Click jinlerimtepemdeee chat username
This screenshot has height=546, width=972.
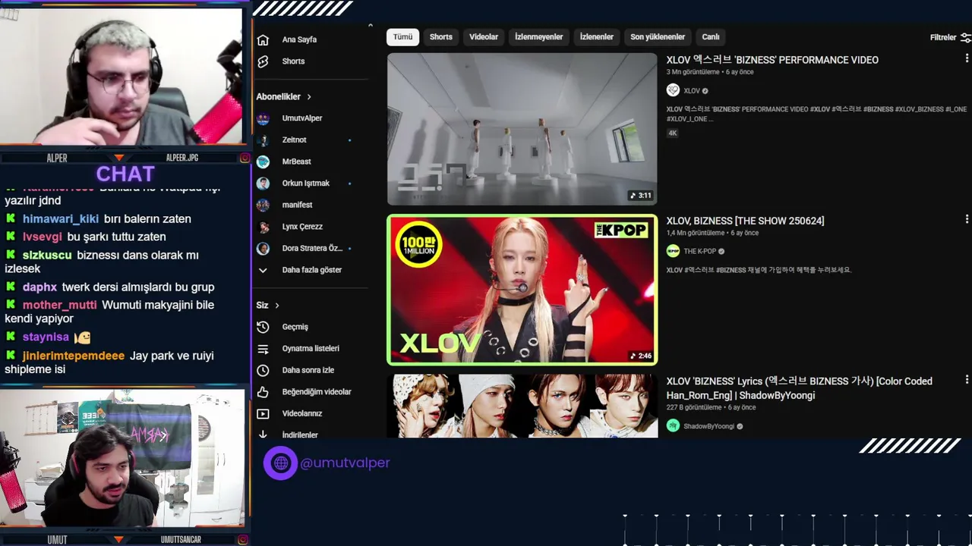74,356
